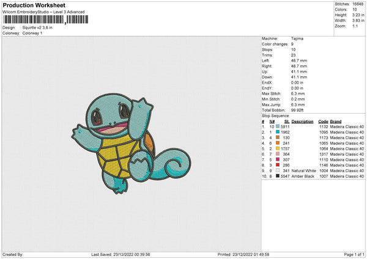The width and height of the screenshot is (367, 259).
Task: Pick the pink swatch for code 1317
Action: pos(278,154)
